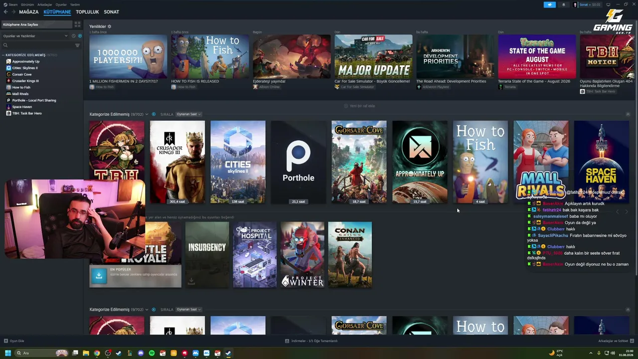
Task: Go forward with the Steam forward arrow
Action: point(14,12)
